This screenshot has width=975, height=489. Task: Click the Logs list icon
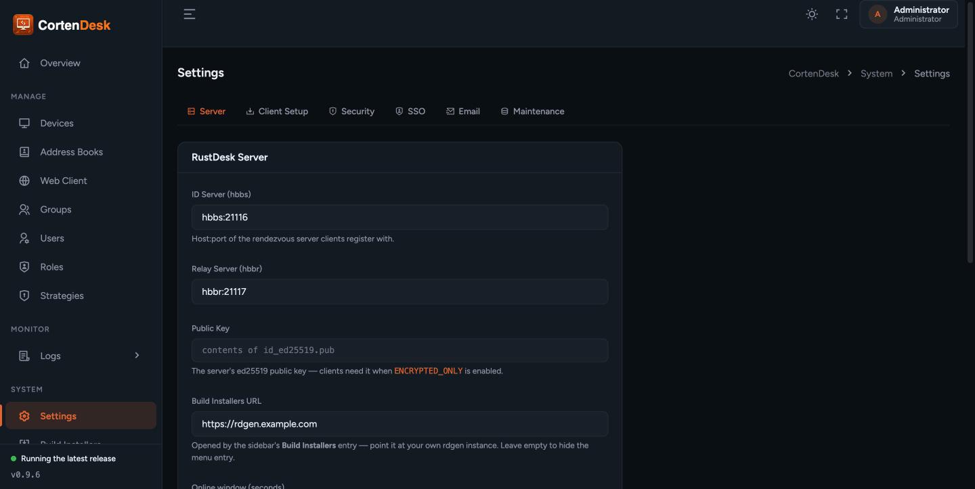pyautogui.click(x=24, y=356)
